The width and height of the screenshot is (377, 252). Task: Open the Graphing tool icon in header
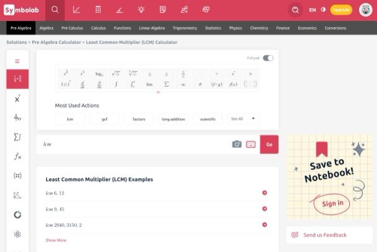(76, 10)
